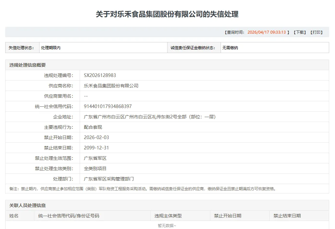
Task: Select the former supplier name value --
Action: click(x=86, y=96)
